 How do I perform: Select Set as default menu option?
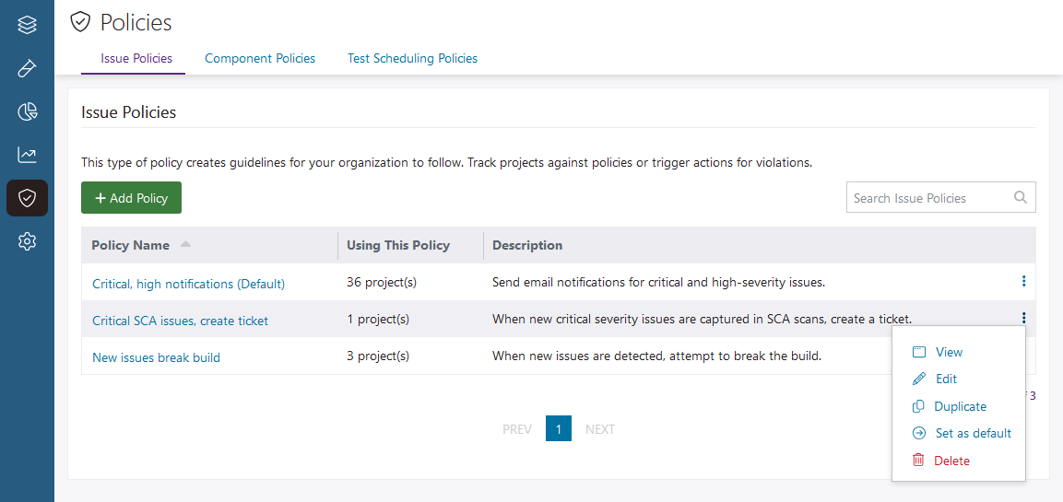pos(973,433)
